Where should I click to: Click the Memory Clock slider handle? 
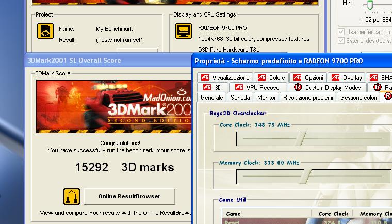click(305, 176)
